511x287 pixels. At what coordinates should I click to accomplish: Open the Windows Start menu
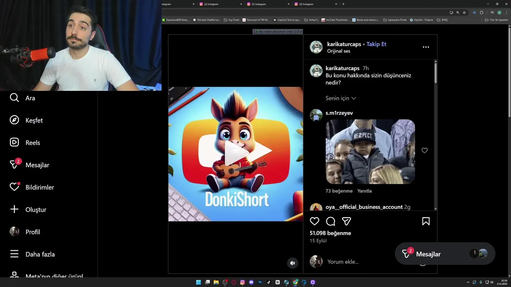pyautogui.click(x=198, y=282)
